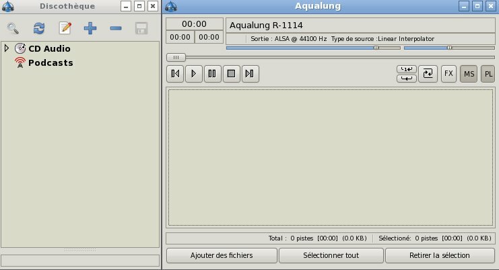Click the volume slider handle
This screenshot has height=270, width=499.
[376, 48]
